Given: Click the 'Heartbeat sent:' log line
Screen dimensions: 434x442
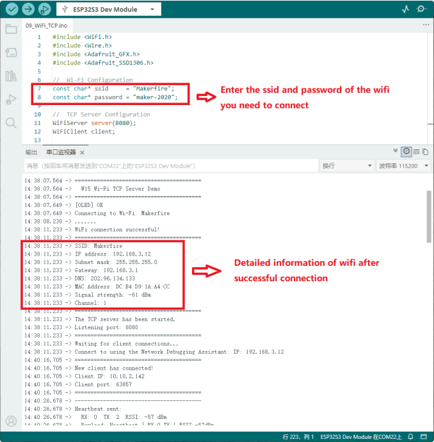Looking at the screenshot, I should point(73,409).
